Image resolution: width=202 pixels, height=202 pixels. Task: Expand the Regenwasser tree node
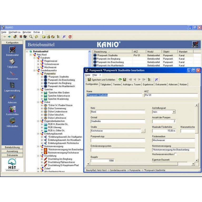tap(38, 61)
